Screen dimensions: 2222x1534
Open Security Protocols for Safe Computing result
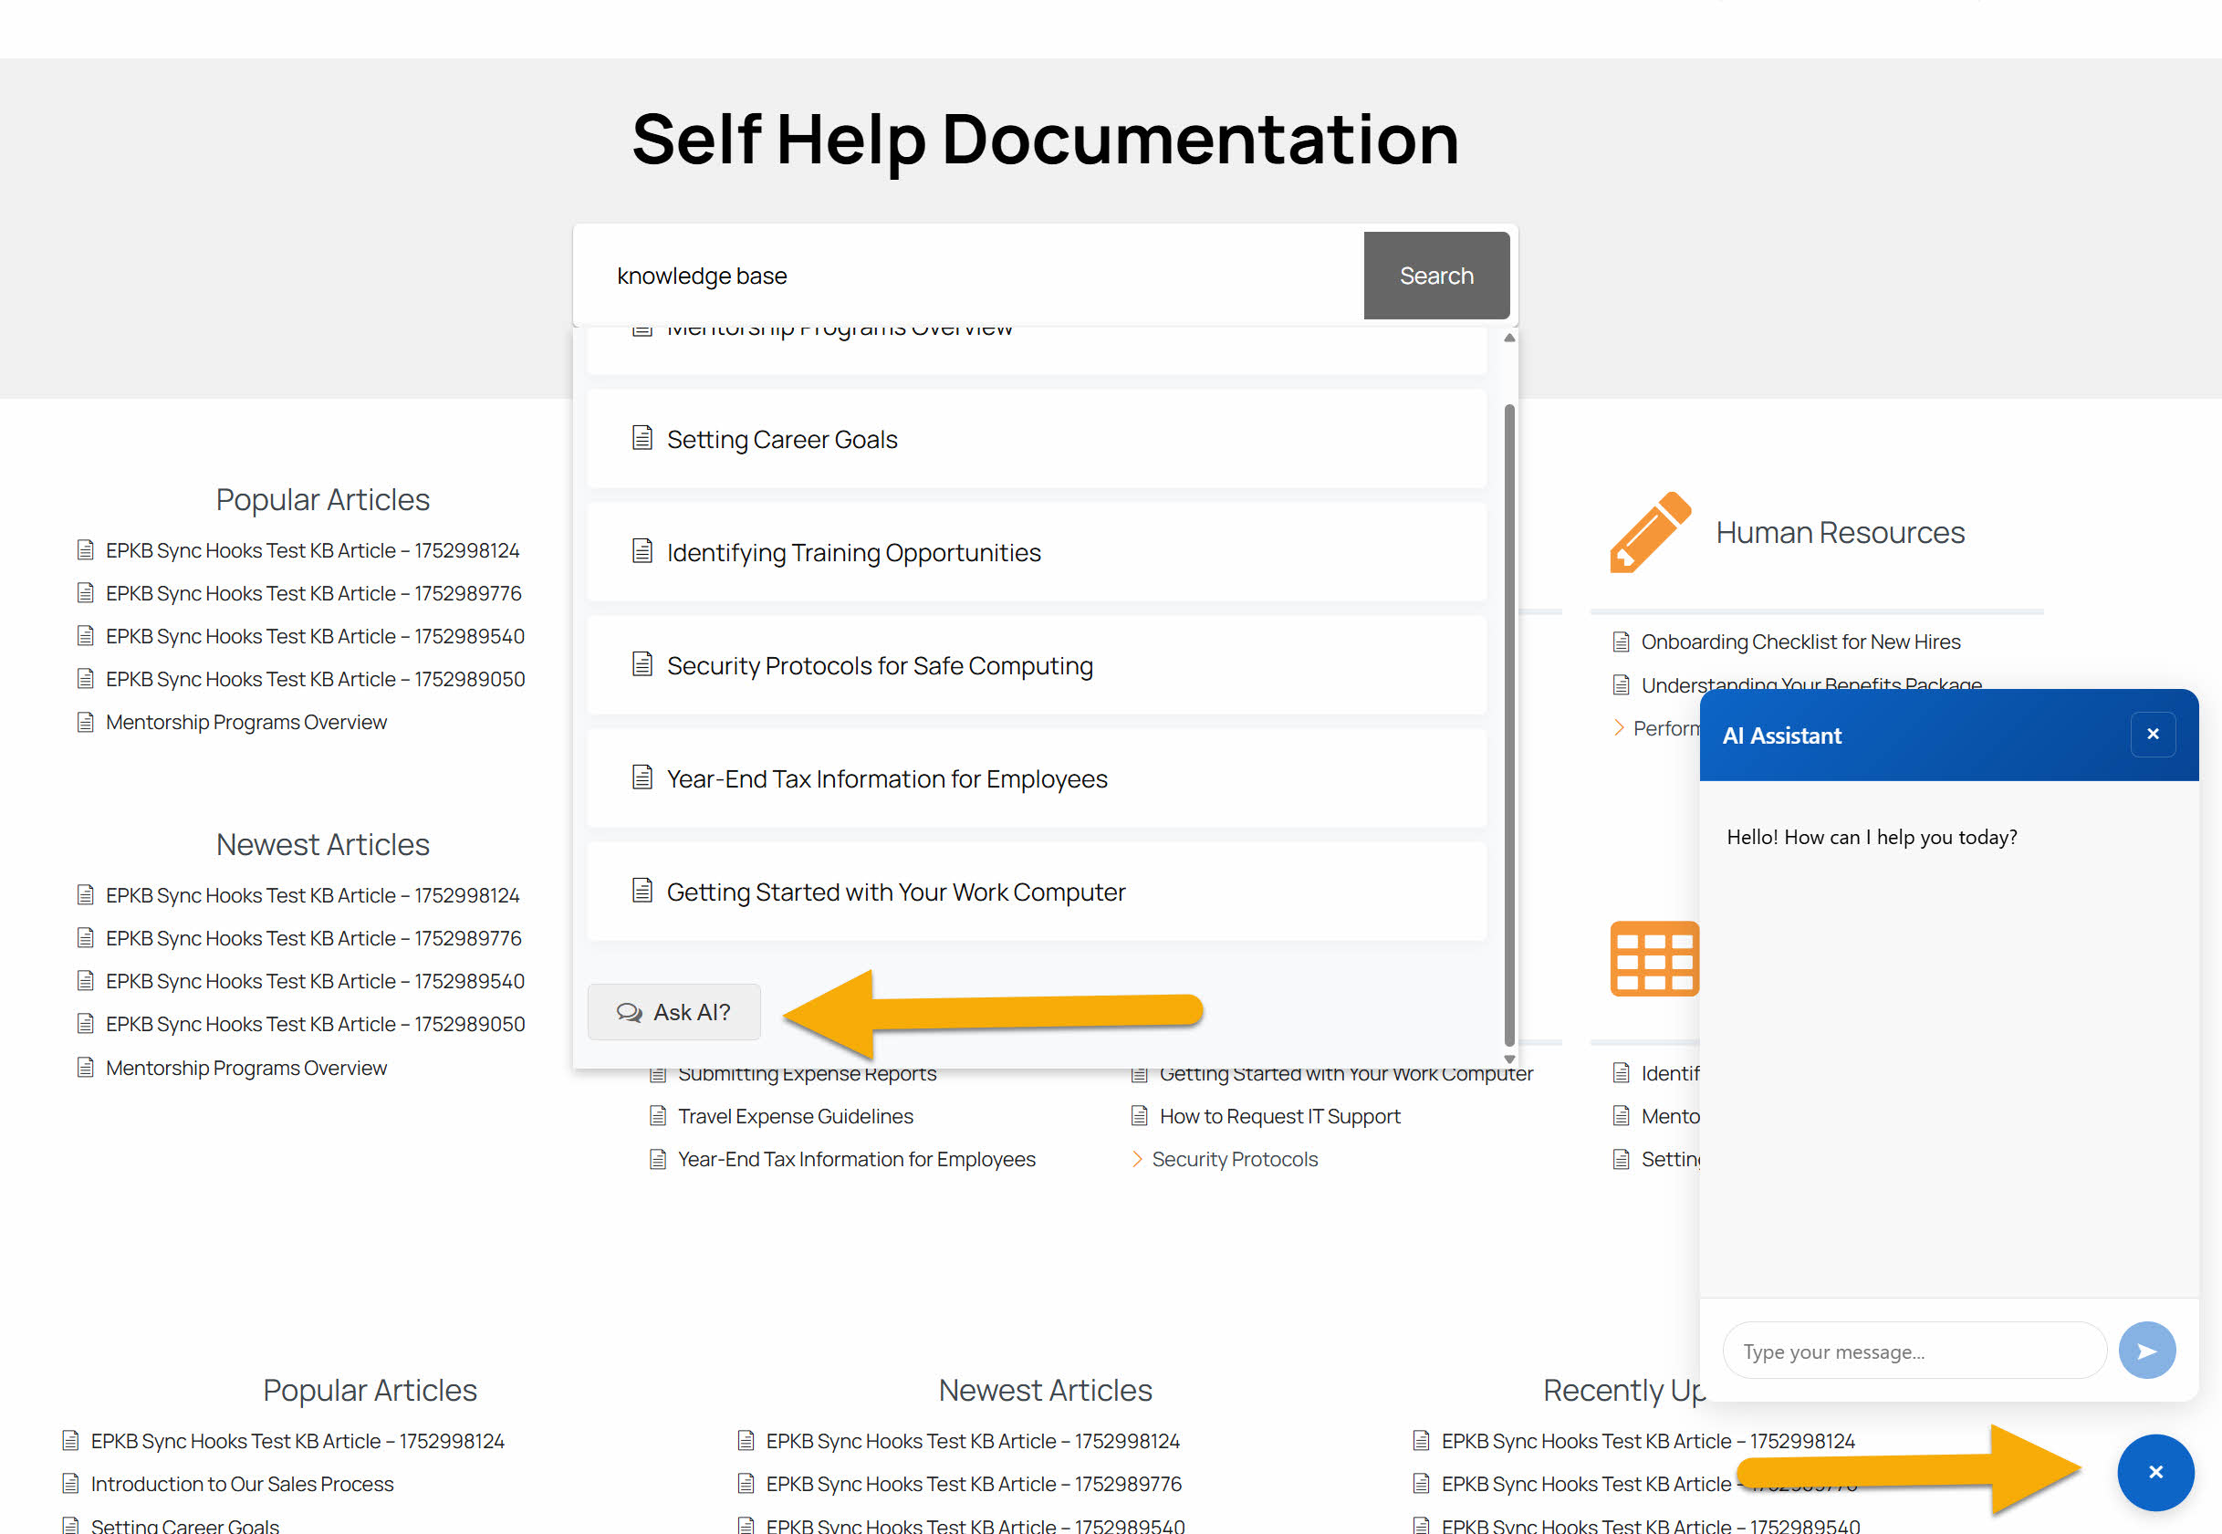click(x=880, y=666)
